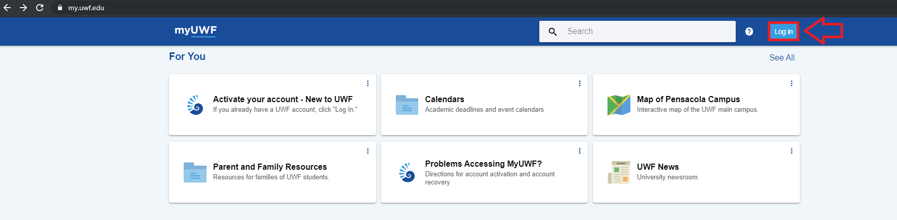Viewport: 897px width, 220px height.
Task: Click the Pensacola Campus map icon
Action: (x=619, y=105)
